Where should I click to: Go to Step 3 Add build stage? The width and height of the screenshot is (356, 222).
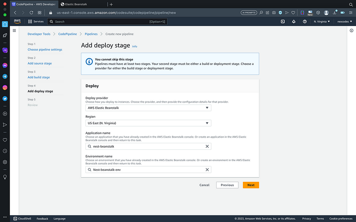tap(39, 77)
